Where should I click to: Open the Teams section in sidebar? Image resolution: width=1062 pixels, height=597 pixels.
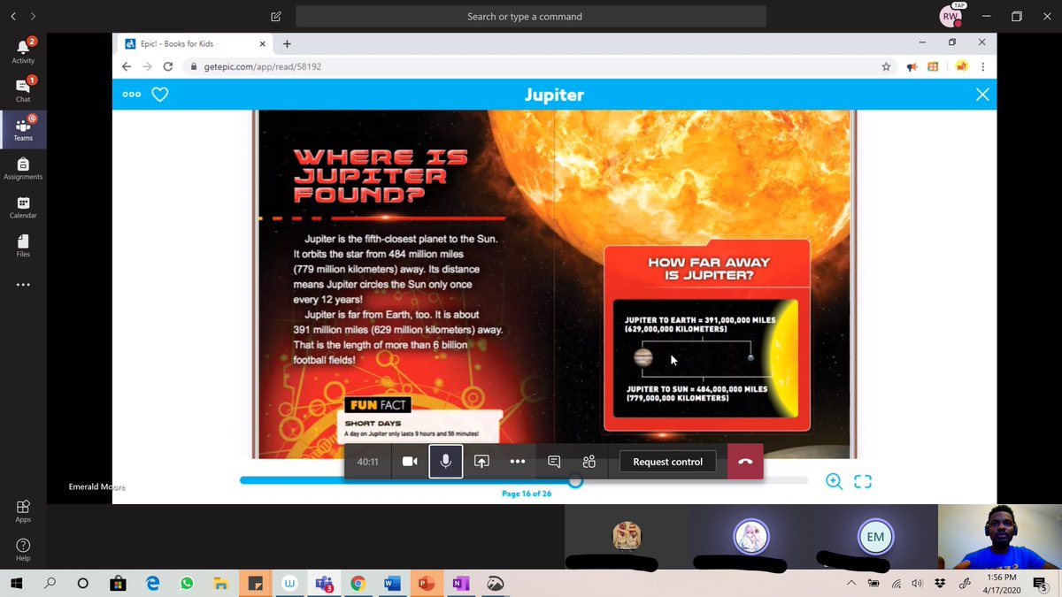[23, 129]
